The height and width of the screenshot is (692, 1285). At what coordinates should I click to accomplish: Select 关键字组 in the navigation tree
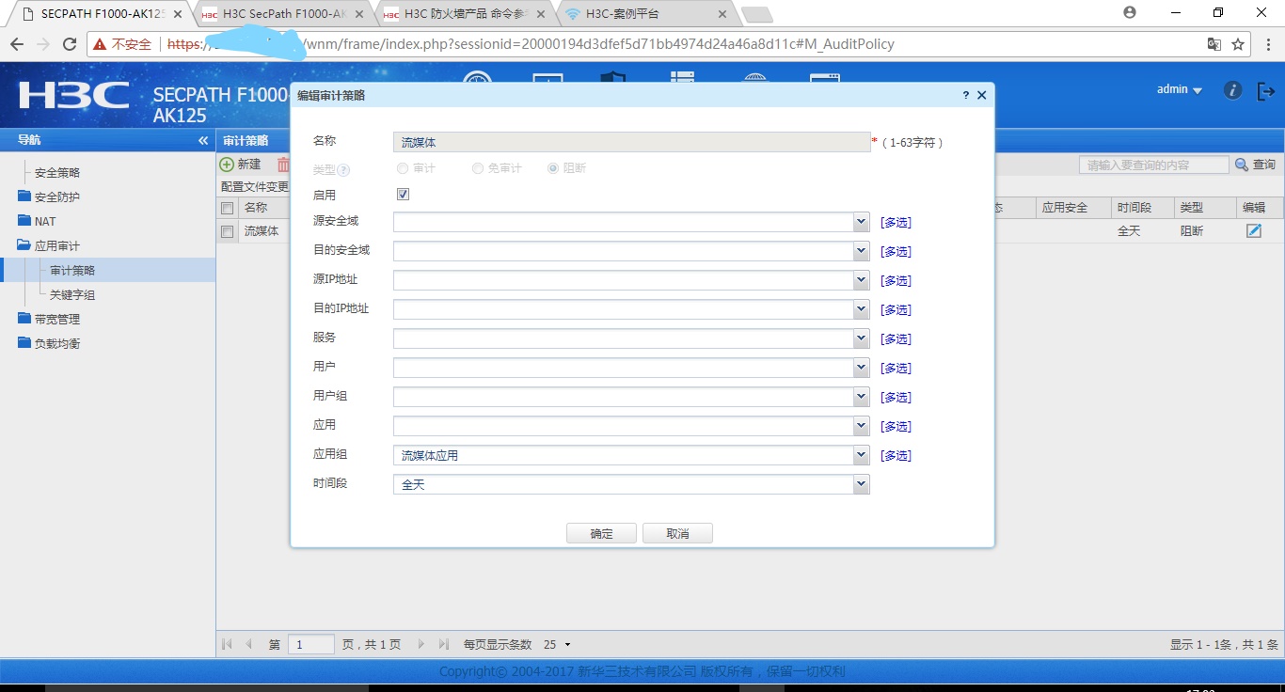[x=72, y=295]
